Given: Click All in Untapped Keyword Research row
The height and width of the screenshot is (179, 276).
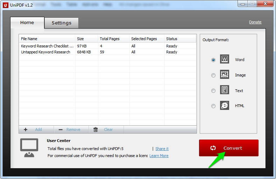Looking at the screenshot, I should tap(133, 52).
